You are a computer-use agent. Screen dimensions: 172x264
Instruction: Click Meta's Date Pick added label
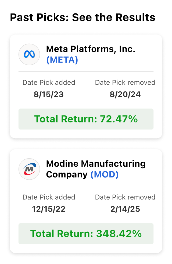tap(49, 83)
